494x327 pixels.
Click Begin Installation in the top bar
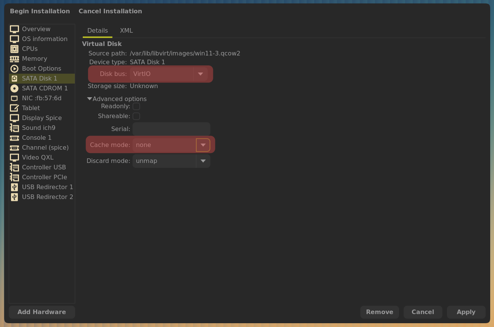click(x=40, y=11)
